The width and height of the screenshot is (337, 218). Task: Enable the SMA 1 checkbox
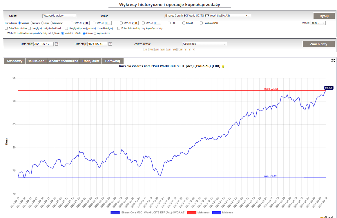pyautogui.click(x=72, y=23)
